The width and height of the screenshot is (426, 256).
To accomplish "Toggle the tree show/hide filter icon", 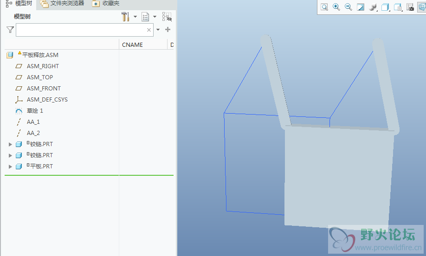I will (167, 17).
